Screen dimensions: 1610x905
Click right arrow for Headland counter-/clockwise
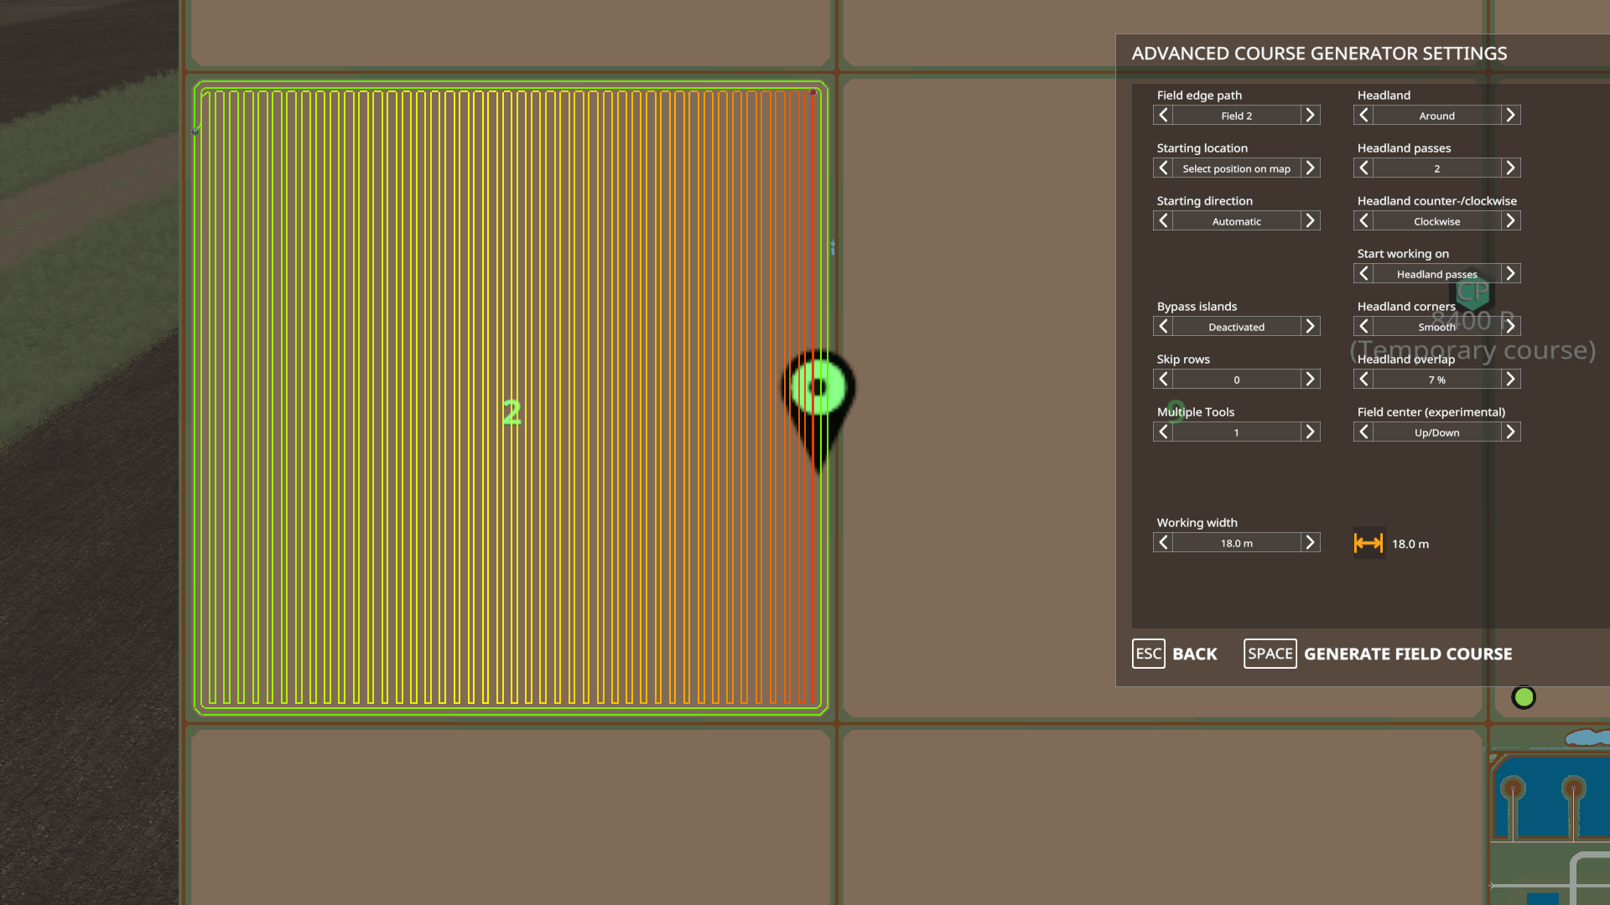[1511, 221]
